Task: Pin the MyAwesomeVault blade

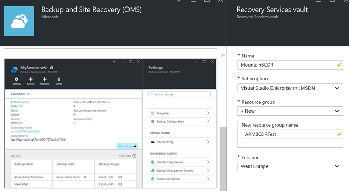Action: click(x=114, y=62)
